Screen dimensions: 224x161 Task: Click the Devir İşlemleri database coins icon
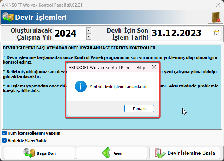pos(8,17)
